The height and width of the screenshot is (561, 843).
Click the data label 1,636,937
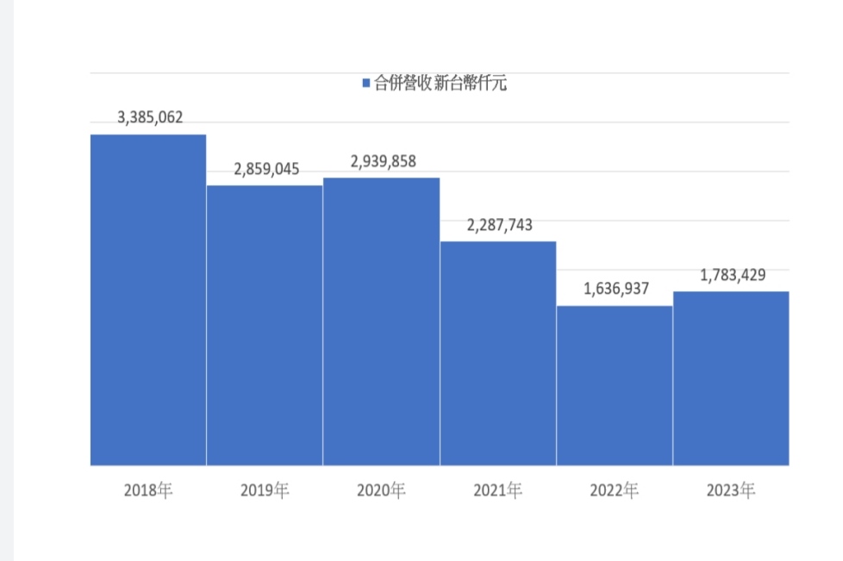pos(616,289)
